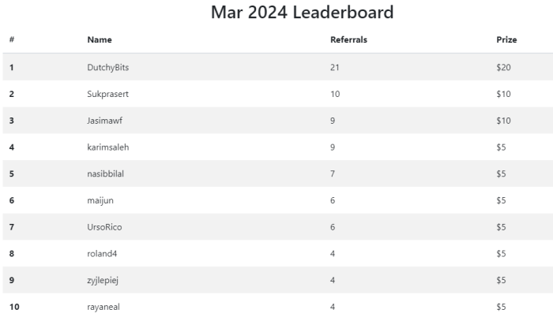
Task: Click the $20 prize for DutchyBits
Action: coord(503,67)
